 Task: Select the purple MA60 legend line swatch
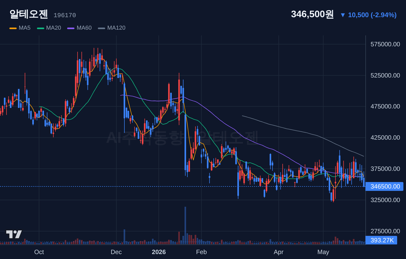tap(71, 28)
